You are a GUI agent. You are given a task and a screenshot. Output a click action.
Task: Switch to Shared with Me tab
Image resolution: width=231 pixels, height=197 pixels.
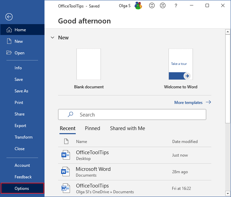tap(127, 128)
